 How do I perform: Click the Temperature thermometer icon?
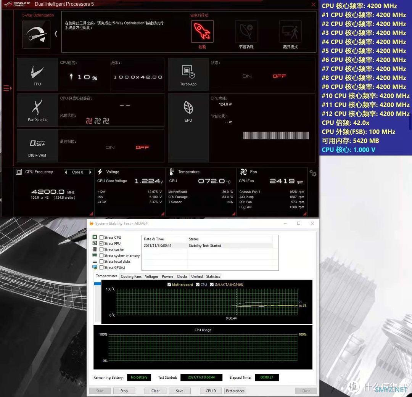click(x=171, y=172)
